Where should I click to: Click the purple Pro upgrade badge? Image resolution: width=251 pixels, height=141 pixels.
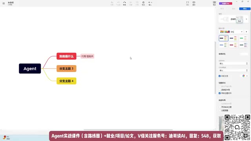226,4
